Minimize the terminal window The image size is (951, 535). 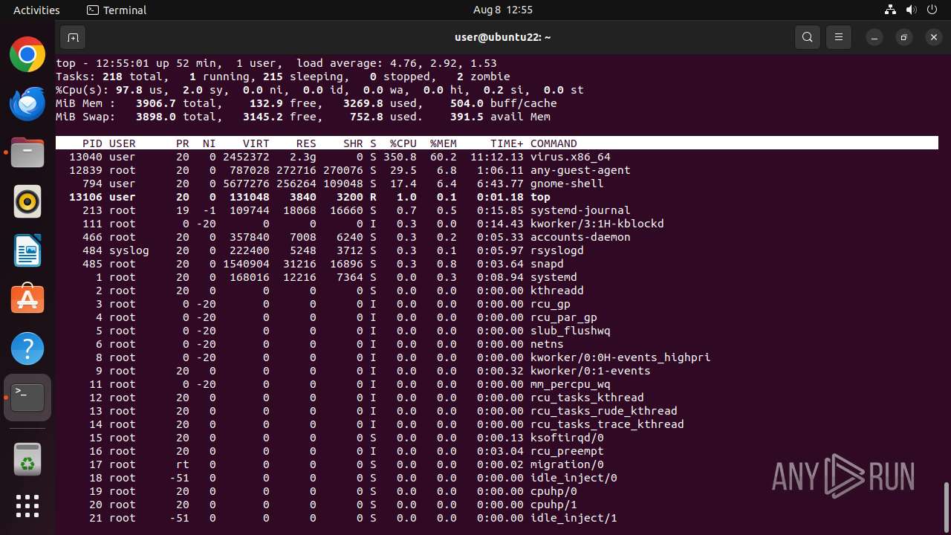click(874, 37)
